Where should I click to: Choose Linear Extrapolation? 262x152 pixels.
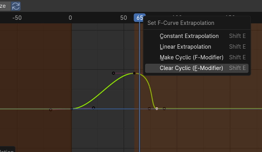(x=197, y=47)
